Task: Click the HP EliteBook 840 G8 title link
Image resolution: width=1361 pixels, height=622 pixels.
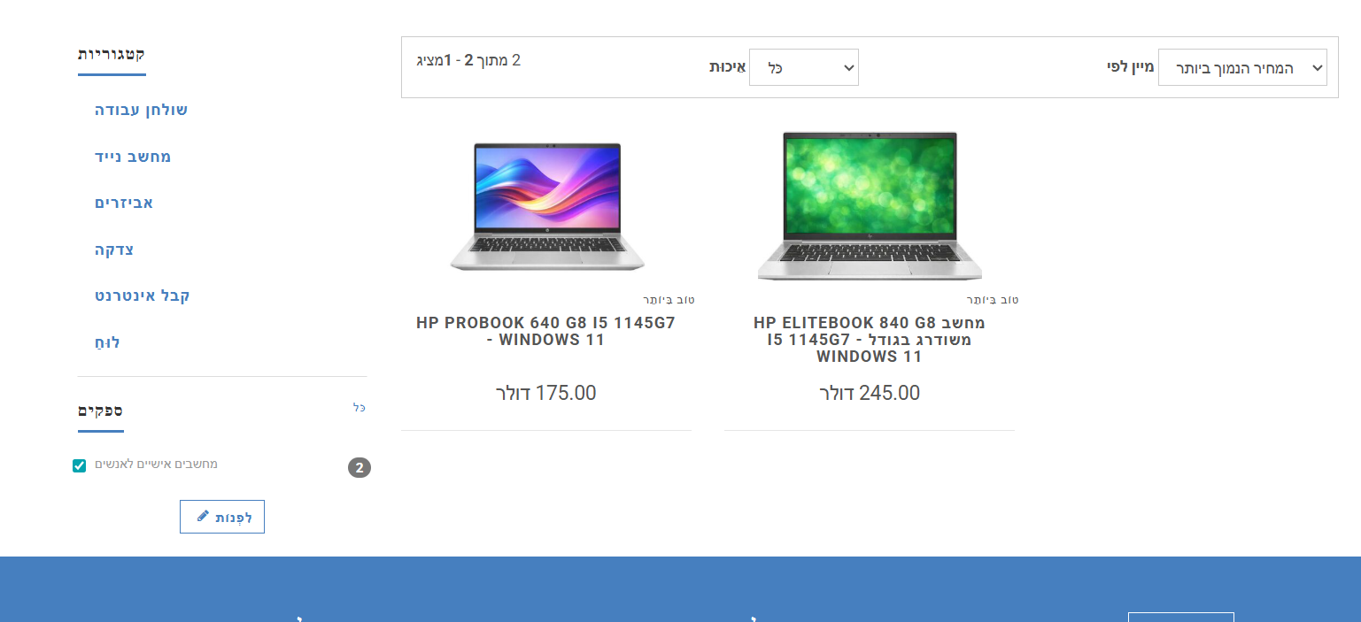Action: (870, 340)
